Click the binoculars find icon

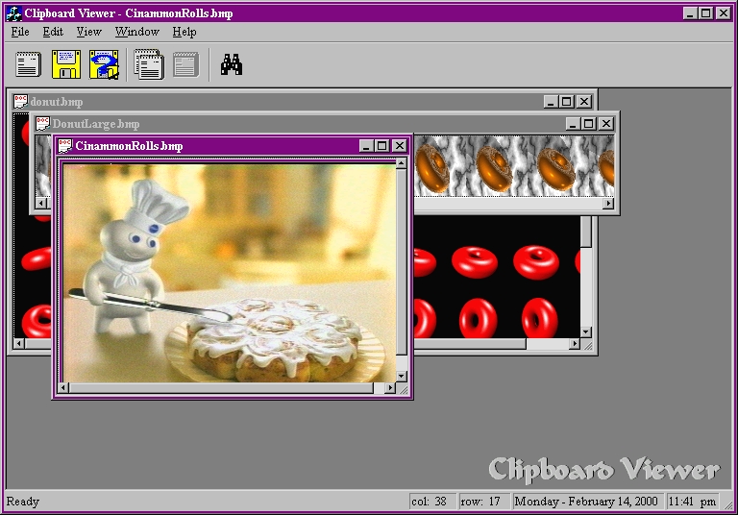231,64
